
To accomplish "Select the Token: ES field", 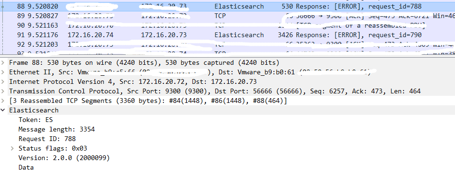I will (x=36, y=120).
